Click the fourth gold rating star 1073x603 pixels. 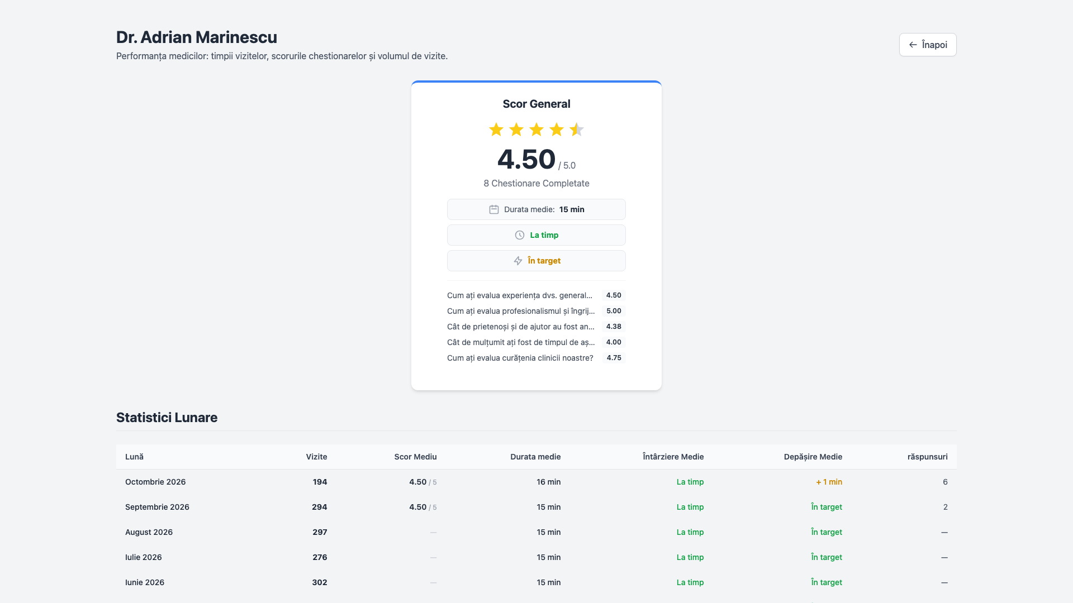coord(557,130)
